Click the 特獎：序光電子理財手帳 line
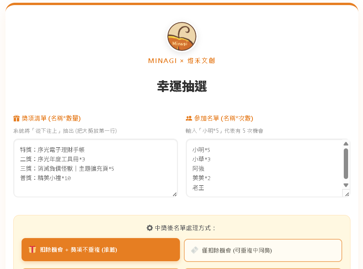The width and height of the screenshot is (363, 269). coord(52,150)
